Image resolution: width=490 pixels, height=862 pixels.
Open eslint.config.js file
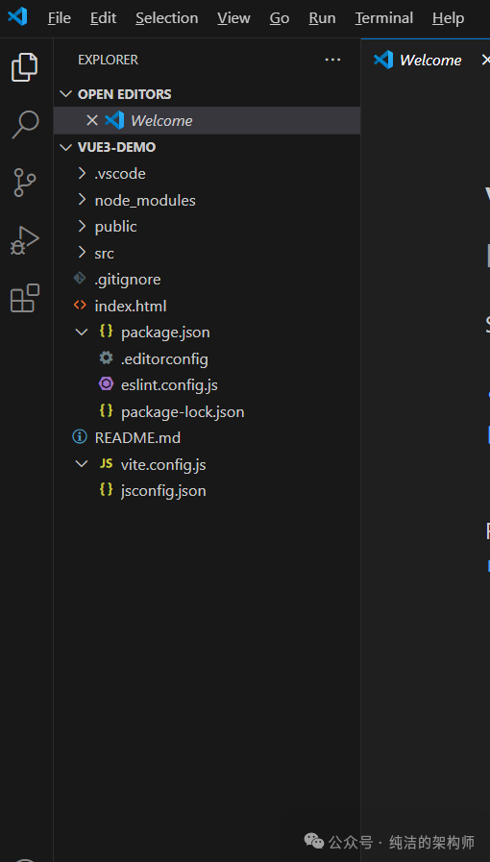[x=169, y=384]
